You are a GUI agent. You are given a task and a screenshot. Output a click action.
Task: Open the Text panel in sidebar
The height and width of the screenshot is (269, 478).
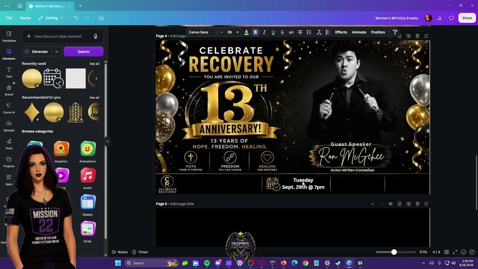click(9, 72)
